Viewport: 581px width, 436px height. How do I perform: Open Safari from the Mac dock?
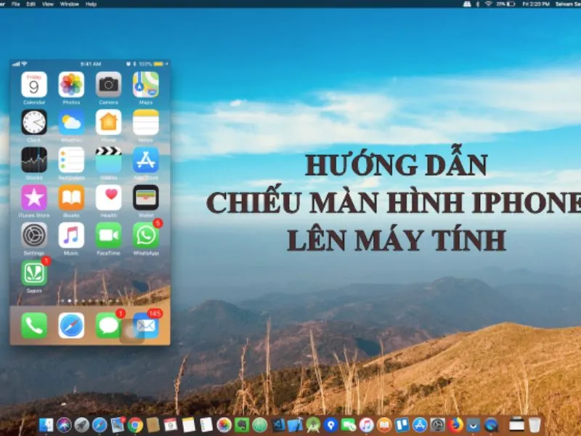pyautogui.click(x=99, y=425)
